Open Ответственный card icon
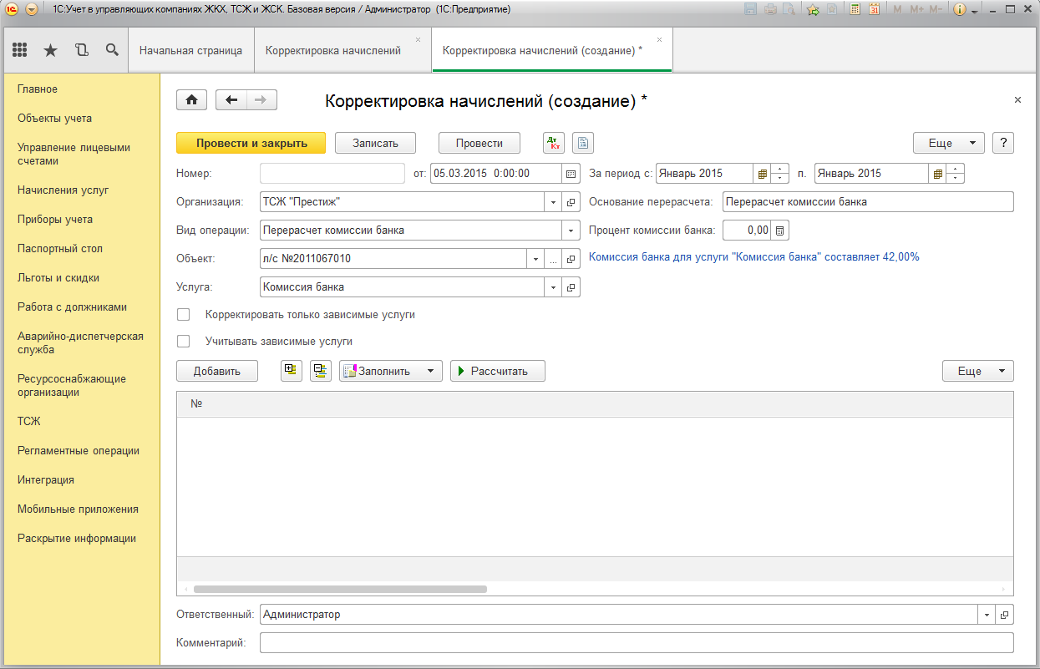Viewport: 1040px width, 669px height. pyautogui.click(x=1005, y=615)
